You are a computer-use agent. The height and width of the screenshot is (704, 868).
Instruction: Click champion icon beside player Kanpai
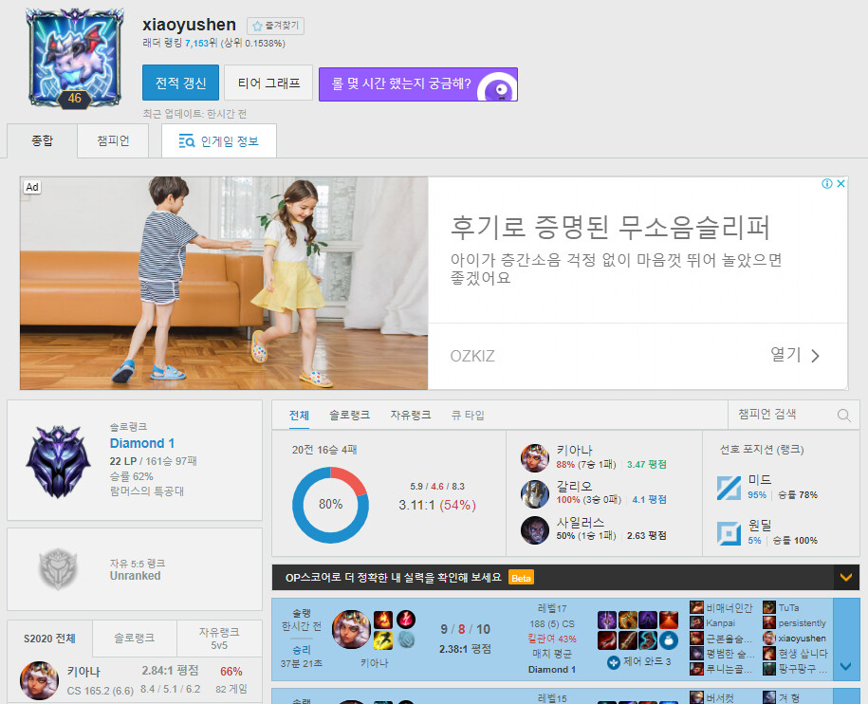696,623
